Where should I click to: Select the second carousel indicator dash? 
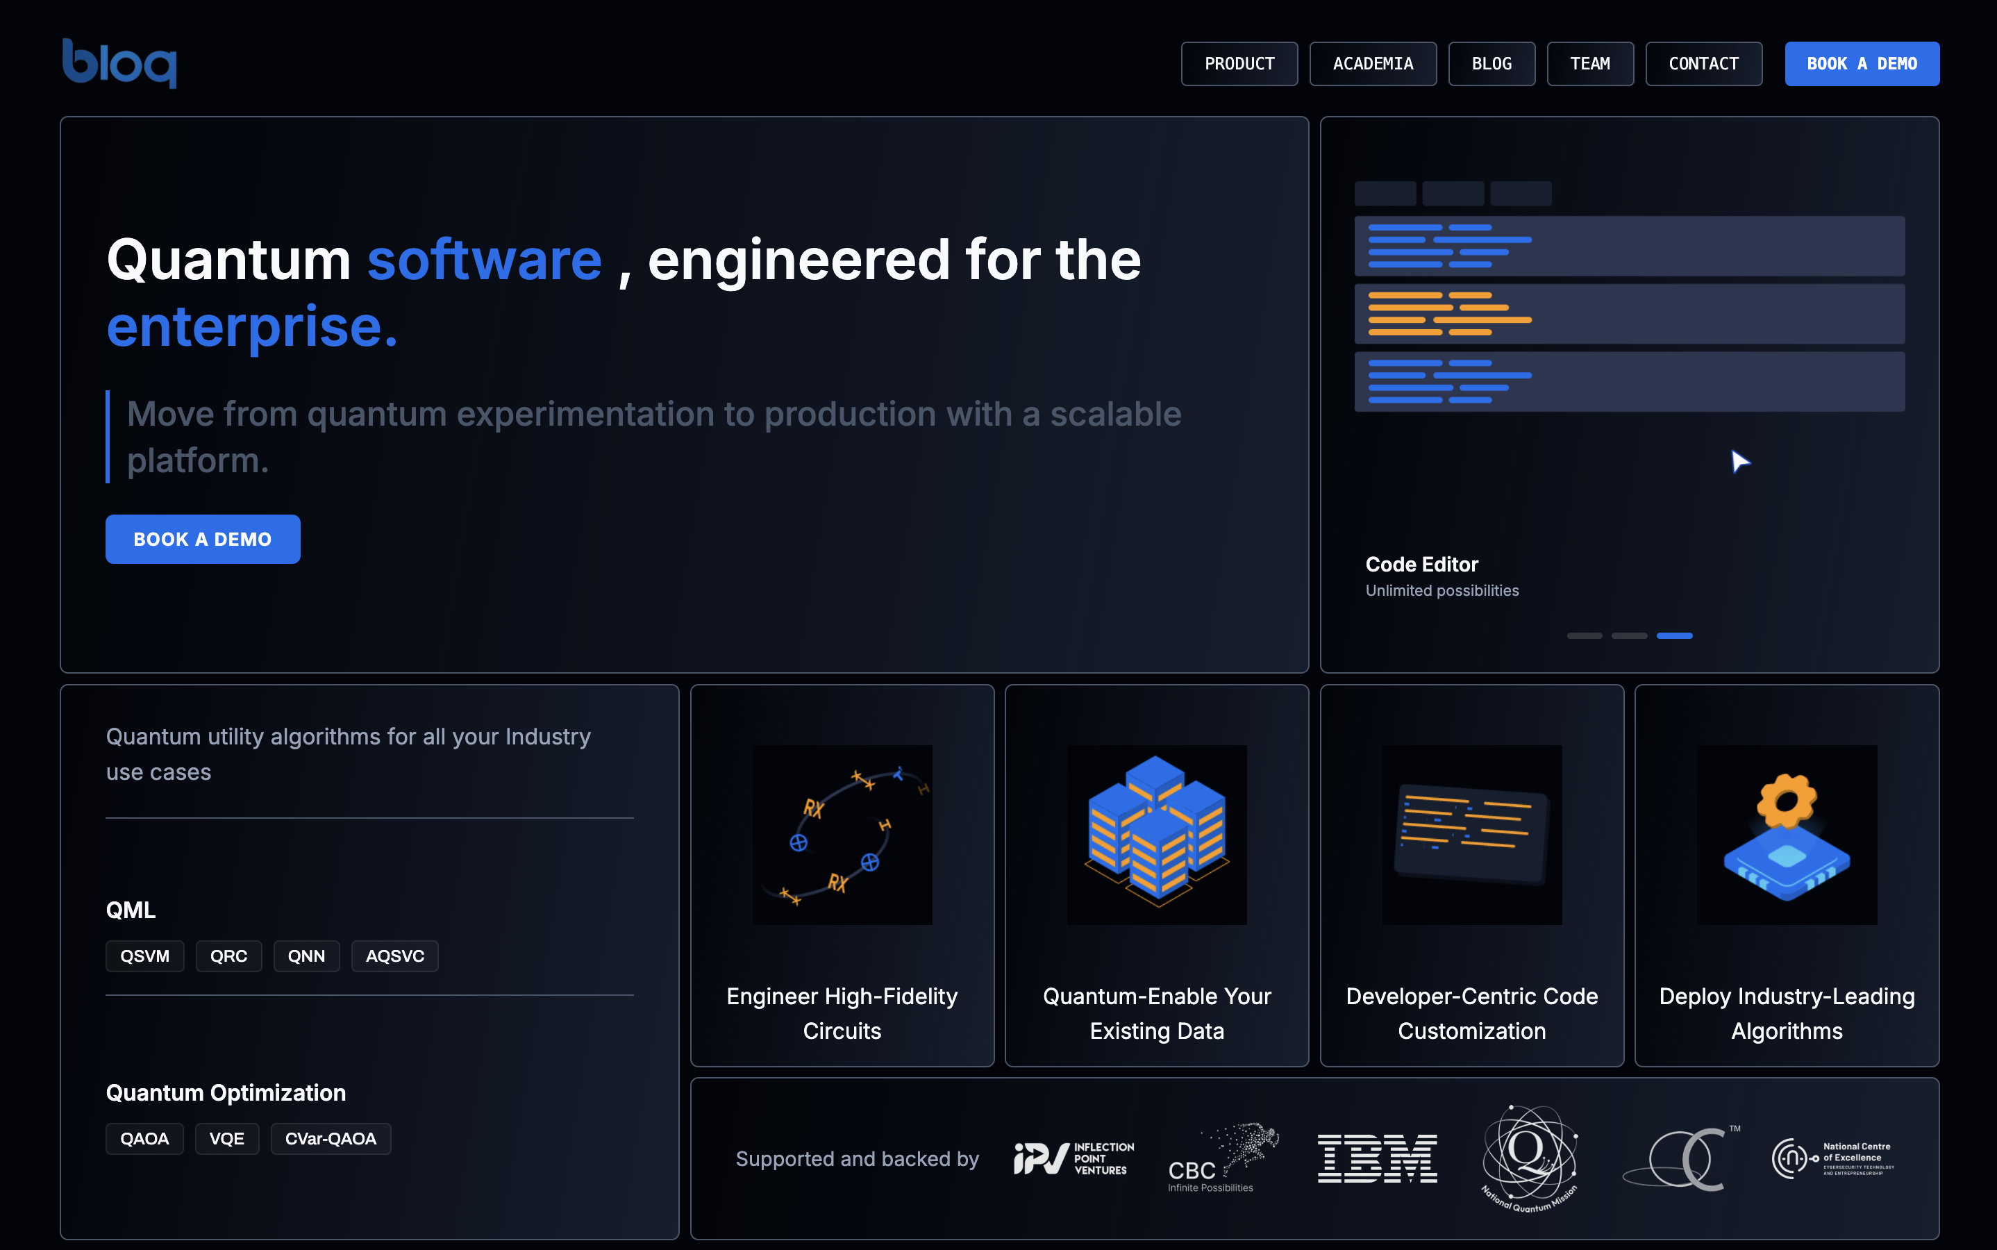tap(1629, 635)
